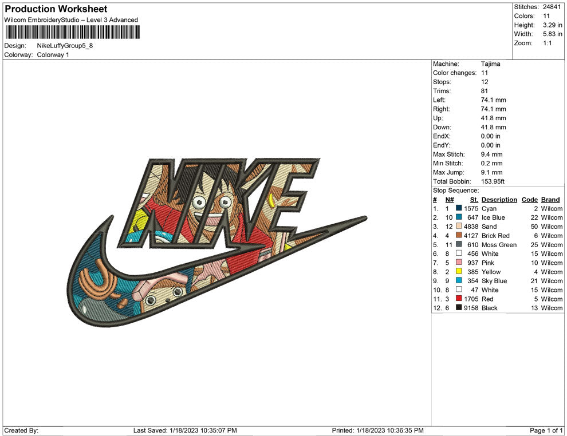Click the Brick Red color swatch
This screenshot has height=436, width=567.
[459, 235]
